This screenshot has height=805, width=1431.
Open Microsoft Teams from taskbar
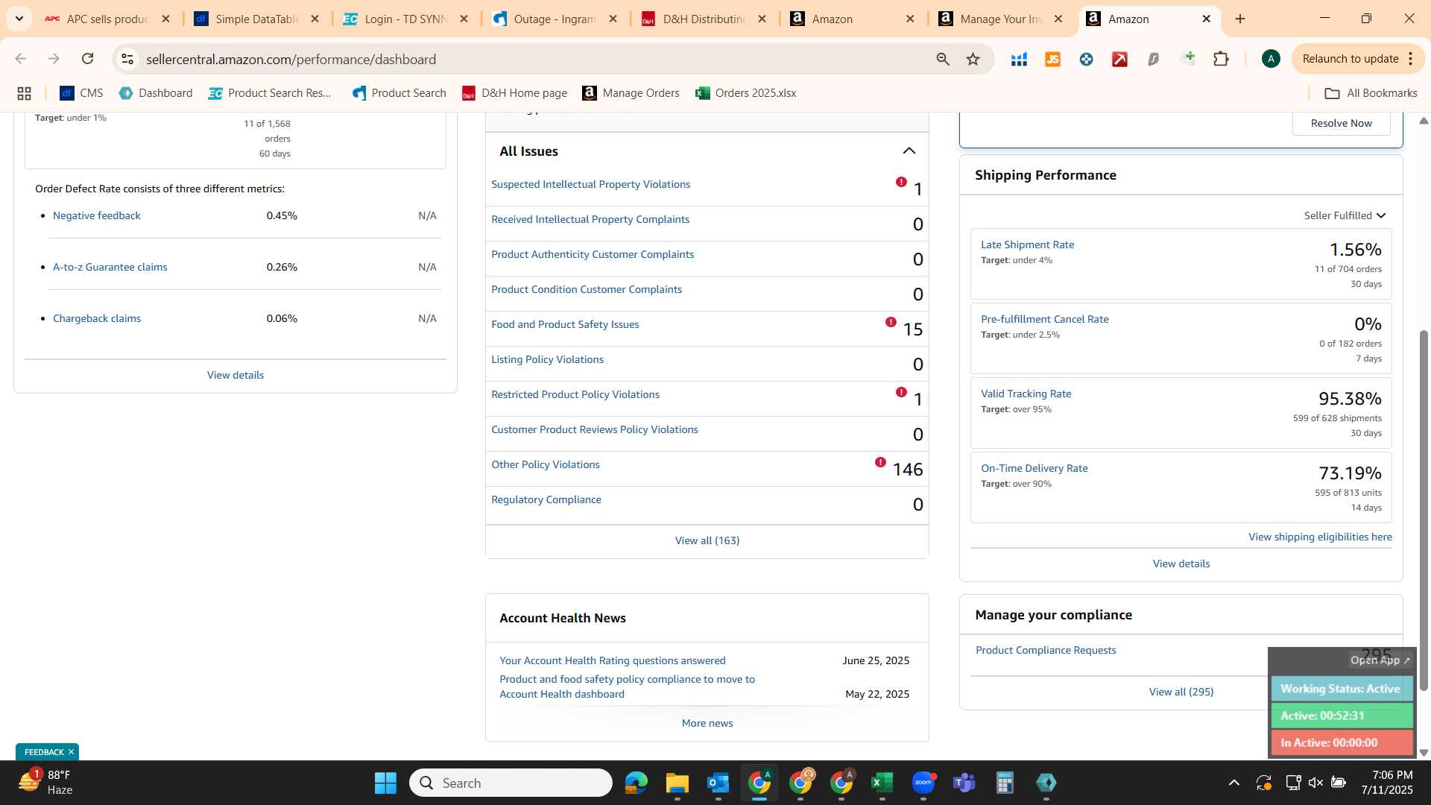click(964, 783)
